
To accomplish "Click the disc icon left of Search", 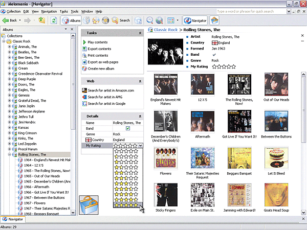I will click(105, 20).
